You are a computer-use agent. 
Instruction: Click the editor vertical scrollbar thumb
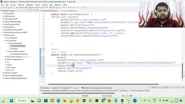tap(182, 71)
